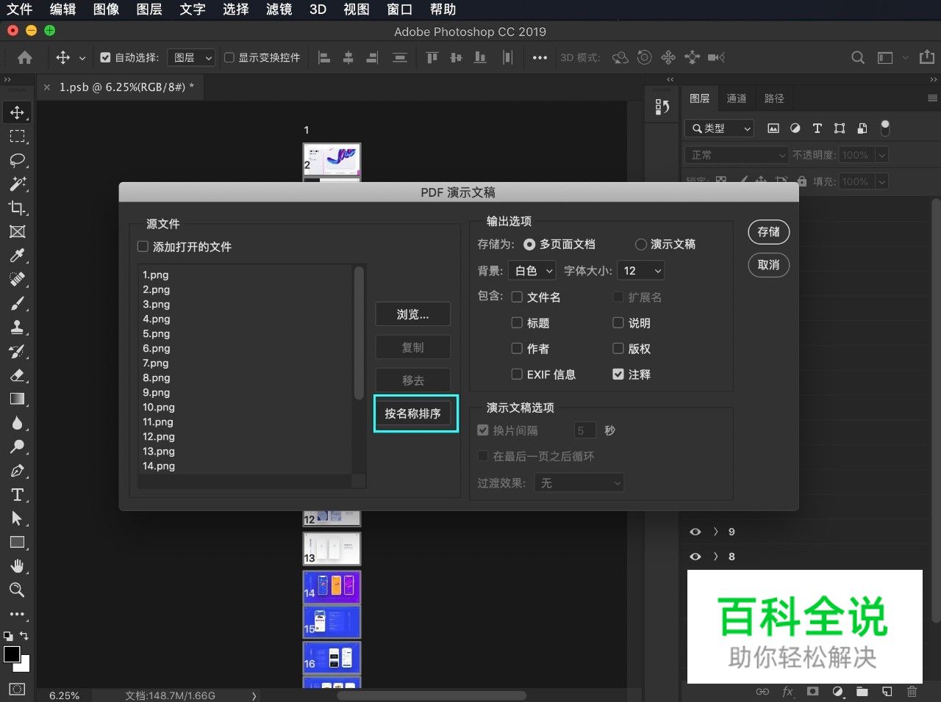Switch to the 通道 tab
The height and width of the screenshot is (702, 941).
pos(737,98)
